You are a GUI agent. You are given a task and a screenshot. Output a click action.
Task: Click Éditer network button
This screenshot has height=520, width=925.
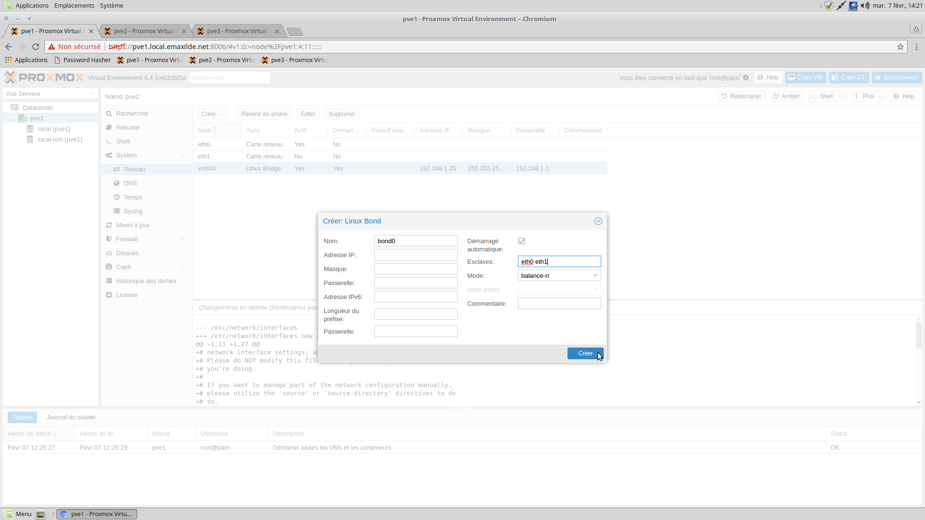tap(308, 114)
